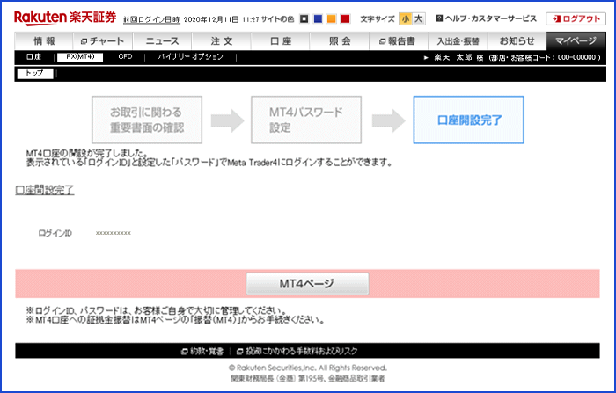Click the masked login ID value

[x=114, y=233]
